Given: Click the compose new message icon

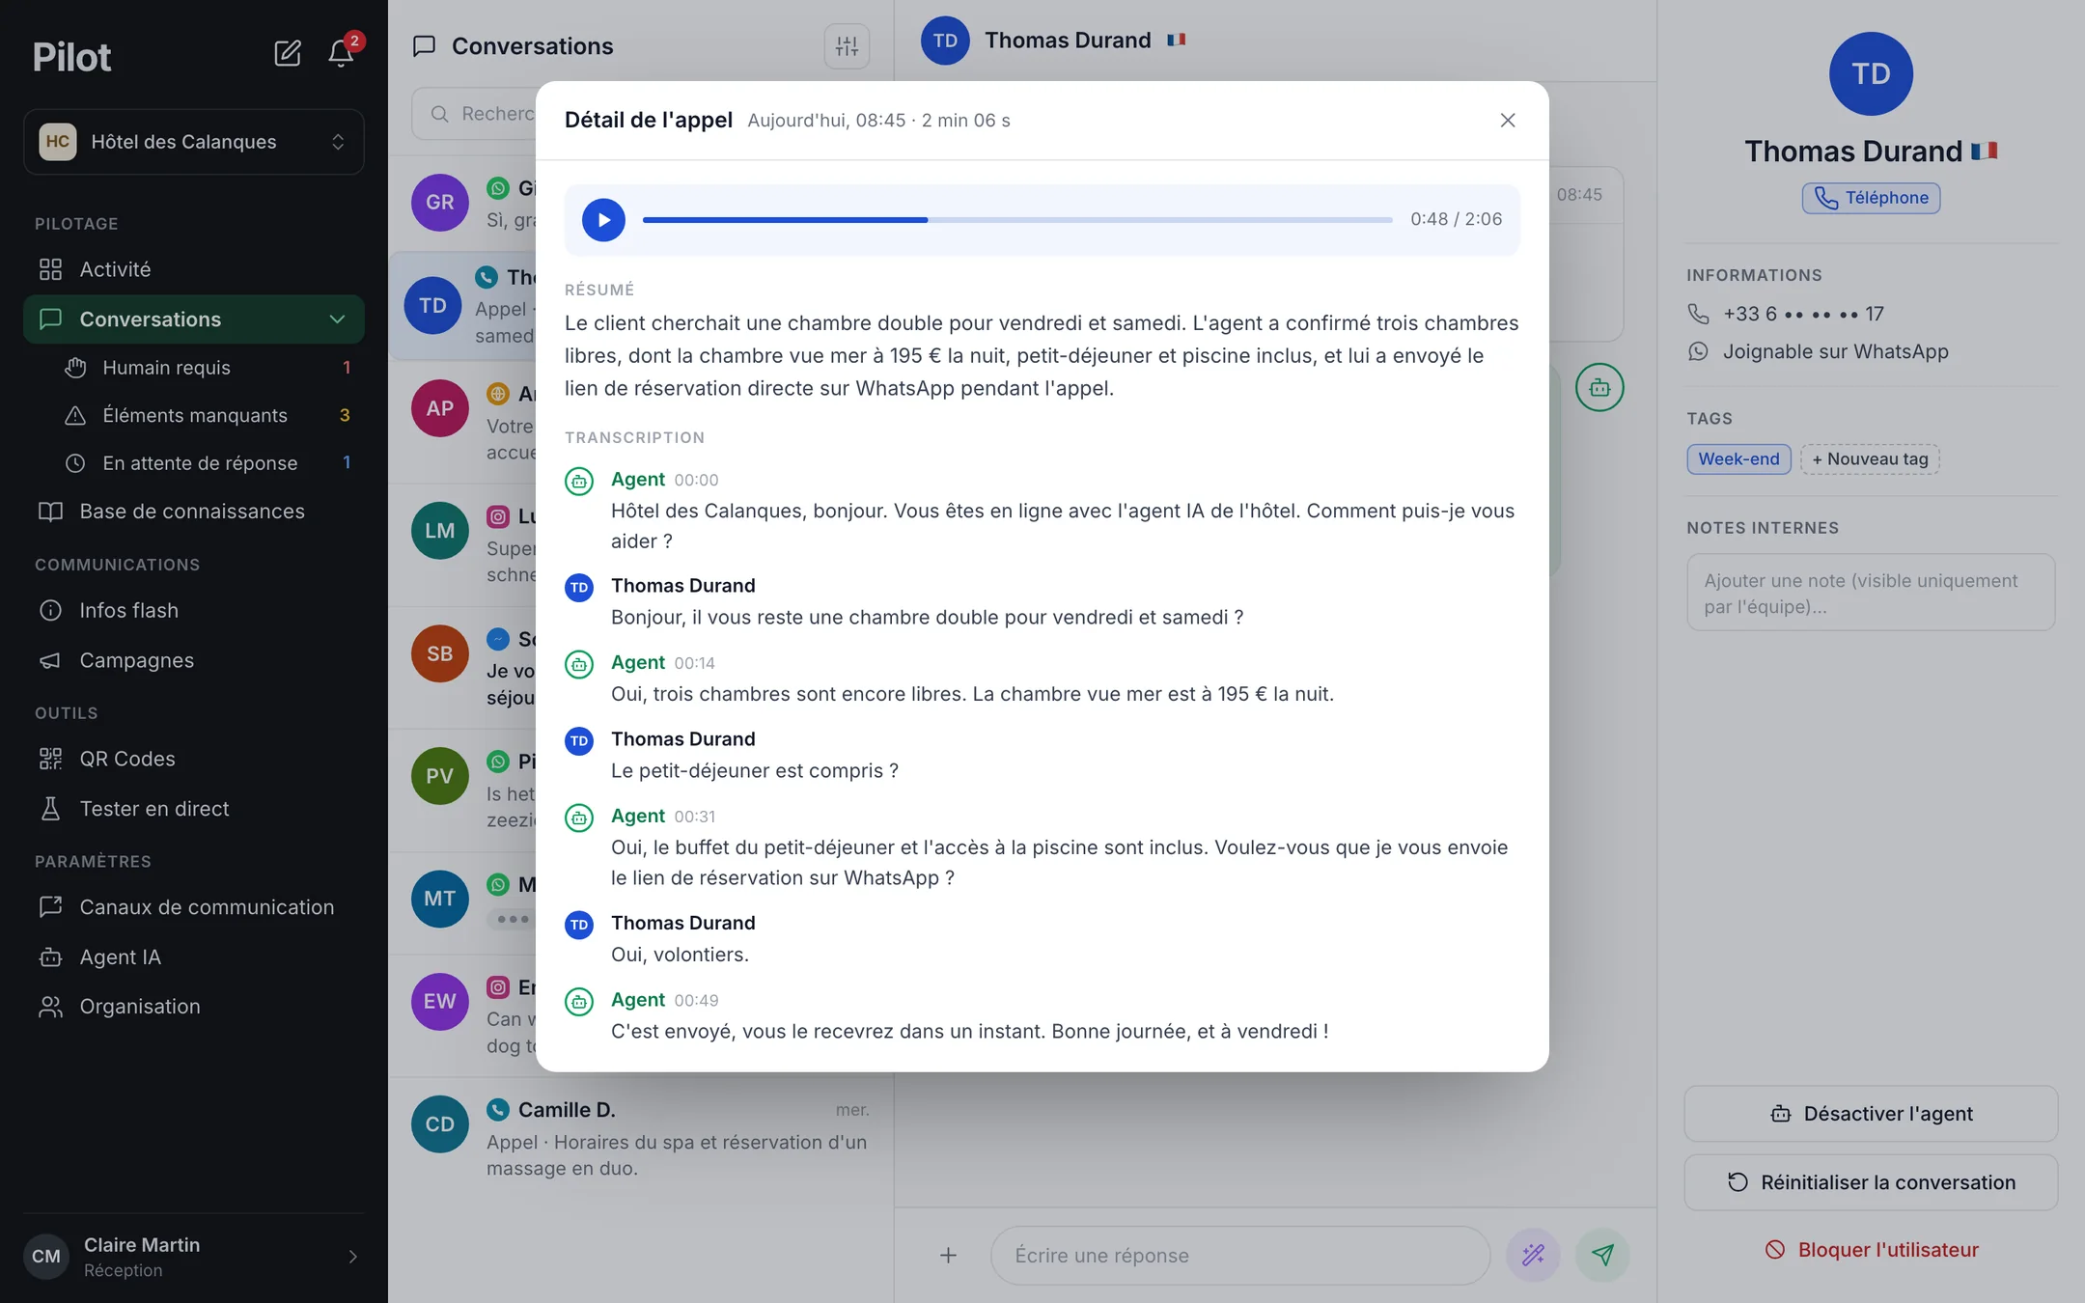Looking at the screenshot, I should (287, 53).
